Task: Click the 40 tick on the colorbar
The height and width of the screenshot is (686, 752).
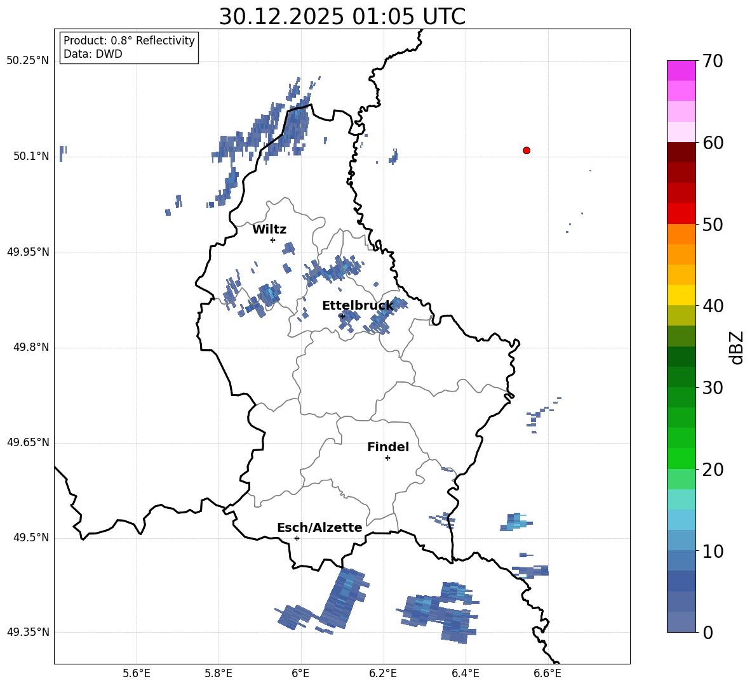Action: click(712, 306)
